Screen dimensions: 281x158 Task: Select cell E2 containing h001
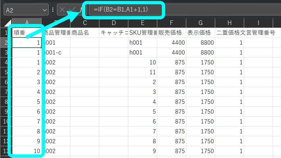(143, 43)
